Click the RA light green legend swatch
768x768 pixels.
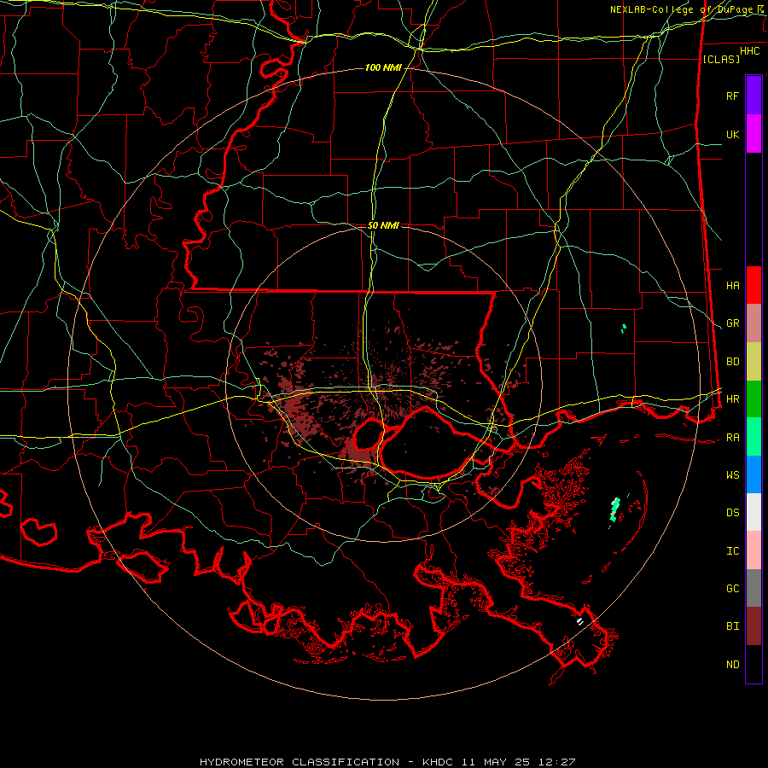(x=753, y=437)
